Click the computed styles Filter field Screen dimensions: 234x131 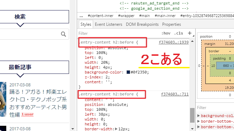[215, 108]
